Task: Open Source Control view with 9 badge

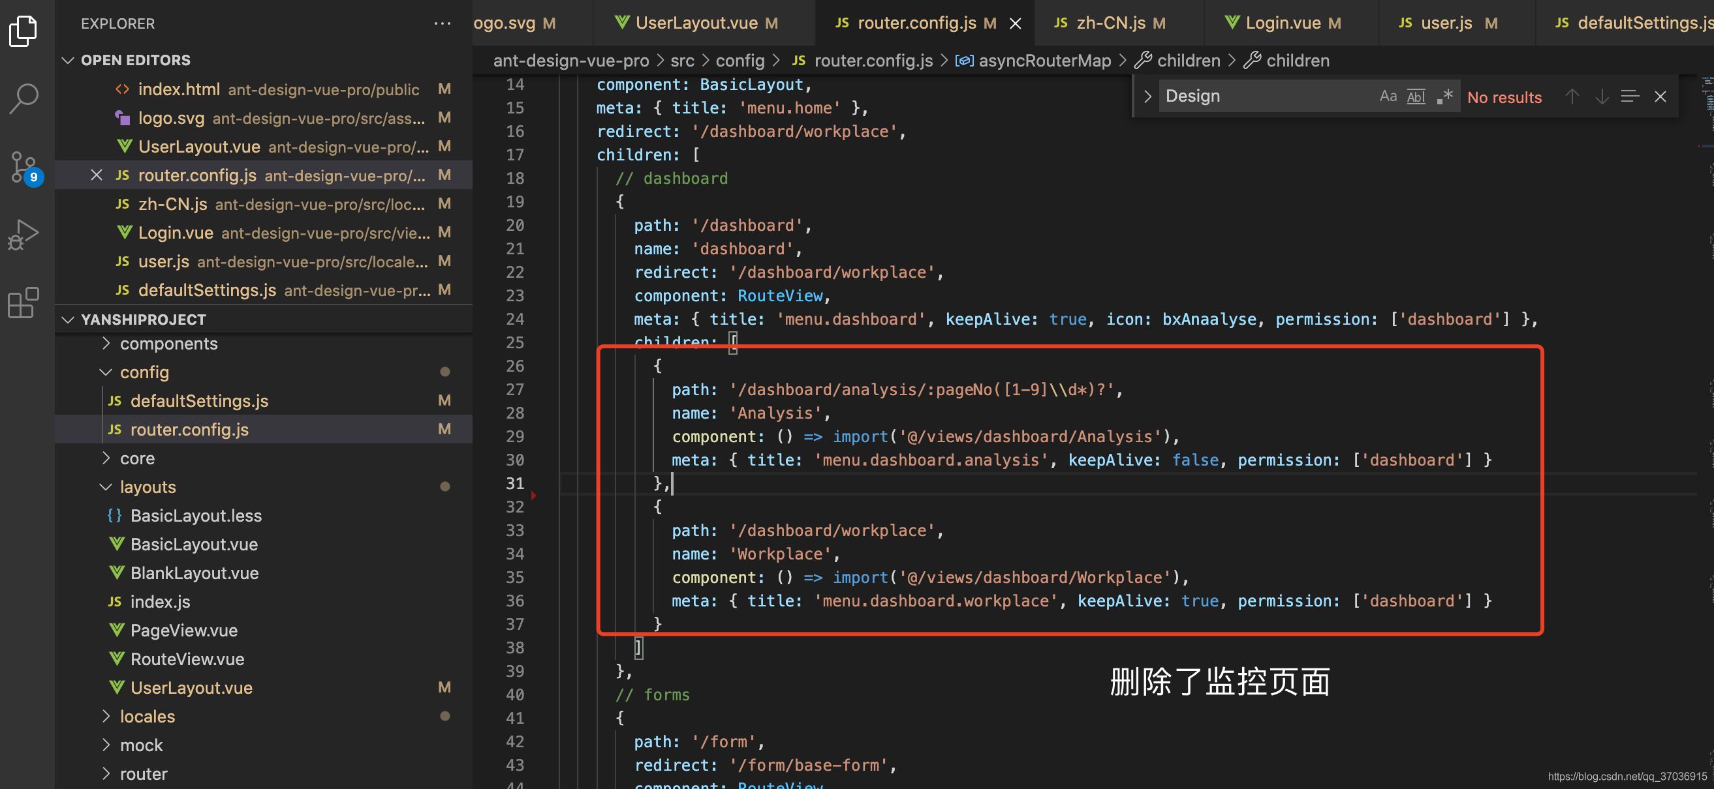Action: pos(24,167)
